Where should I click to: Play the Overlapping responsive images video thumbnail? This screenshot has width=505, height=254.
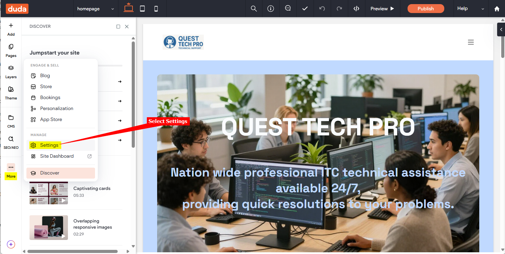49,227
